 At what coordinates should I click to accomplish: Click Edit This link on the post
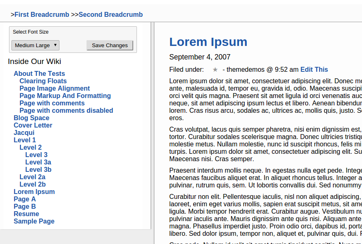point(314,70)
